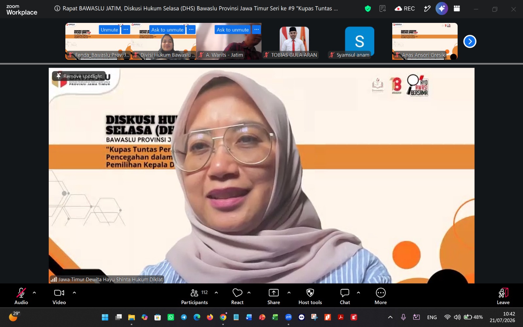Open the More menu
Viewport: 523px width, 327px height.
coord(380,296)
